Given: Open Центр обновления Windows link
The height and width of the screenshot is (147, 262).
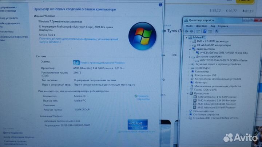Looking at the screenshot, I should coord(19,137).
